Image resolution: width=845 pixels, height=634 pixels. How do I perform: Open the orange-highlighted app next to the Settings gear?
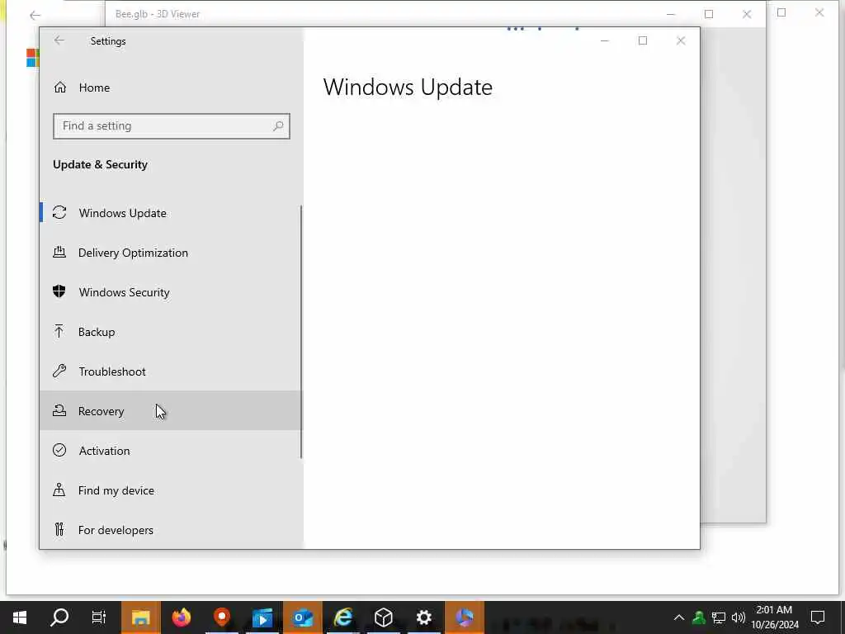[464, 617]
